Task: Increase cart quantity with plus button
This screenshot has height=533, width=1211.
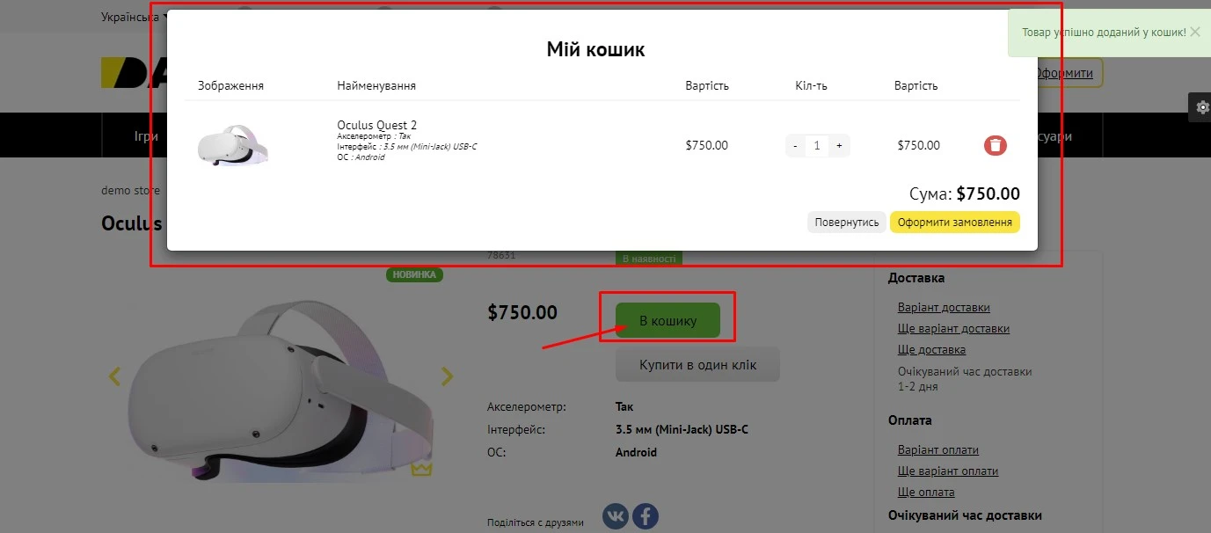Action: [x=839, y=146]
